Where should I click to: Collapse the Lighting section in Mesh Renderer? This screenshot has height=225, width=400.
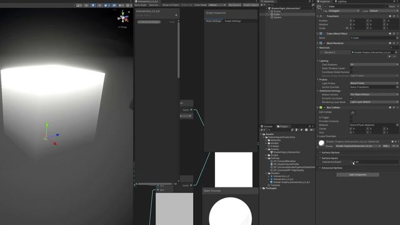click(x=318, y=61)
